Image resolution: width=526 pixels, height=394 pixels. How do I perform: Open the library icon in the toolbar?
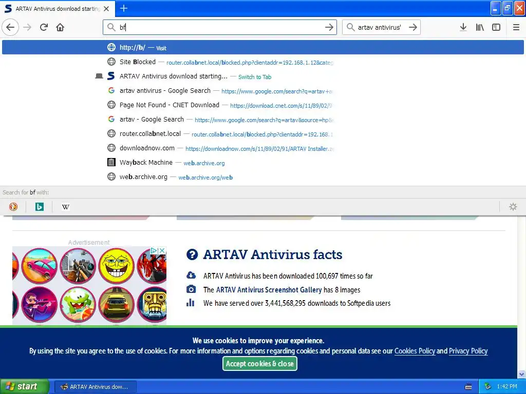(480, 28)
